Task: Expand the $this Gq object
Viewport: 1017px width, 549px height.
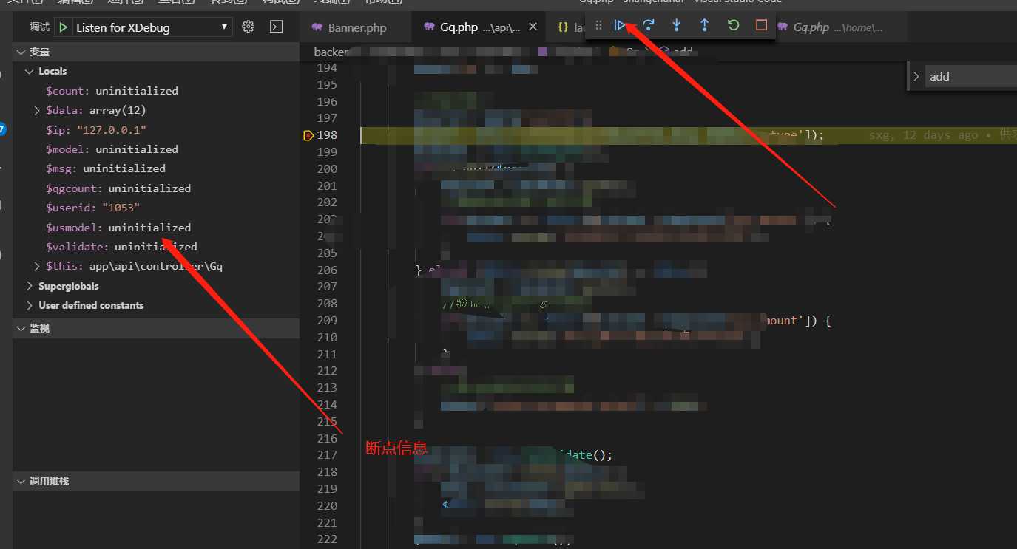Action: pyautogui.click(x=38, y=266)
